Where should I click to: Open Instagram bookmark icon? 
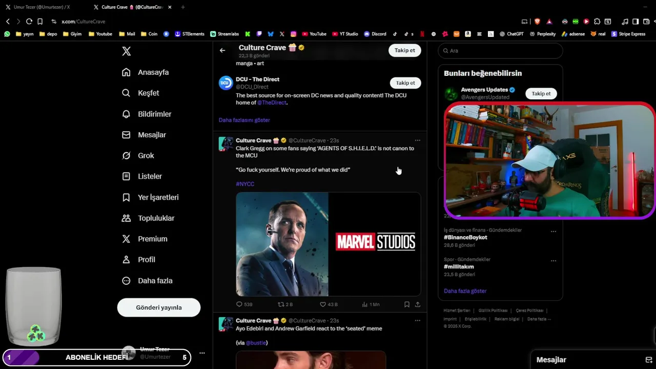tap(294, 34)
